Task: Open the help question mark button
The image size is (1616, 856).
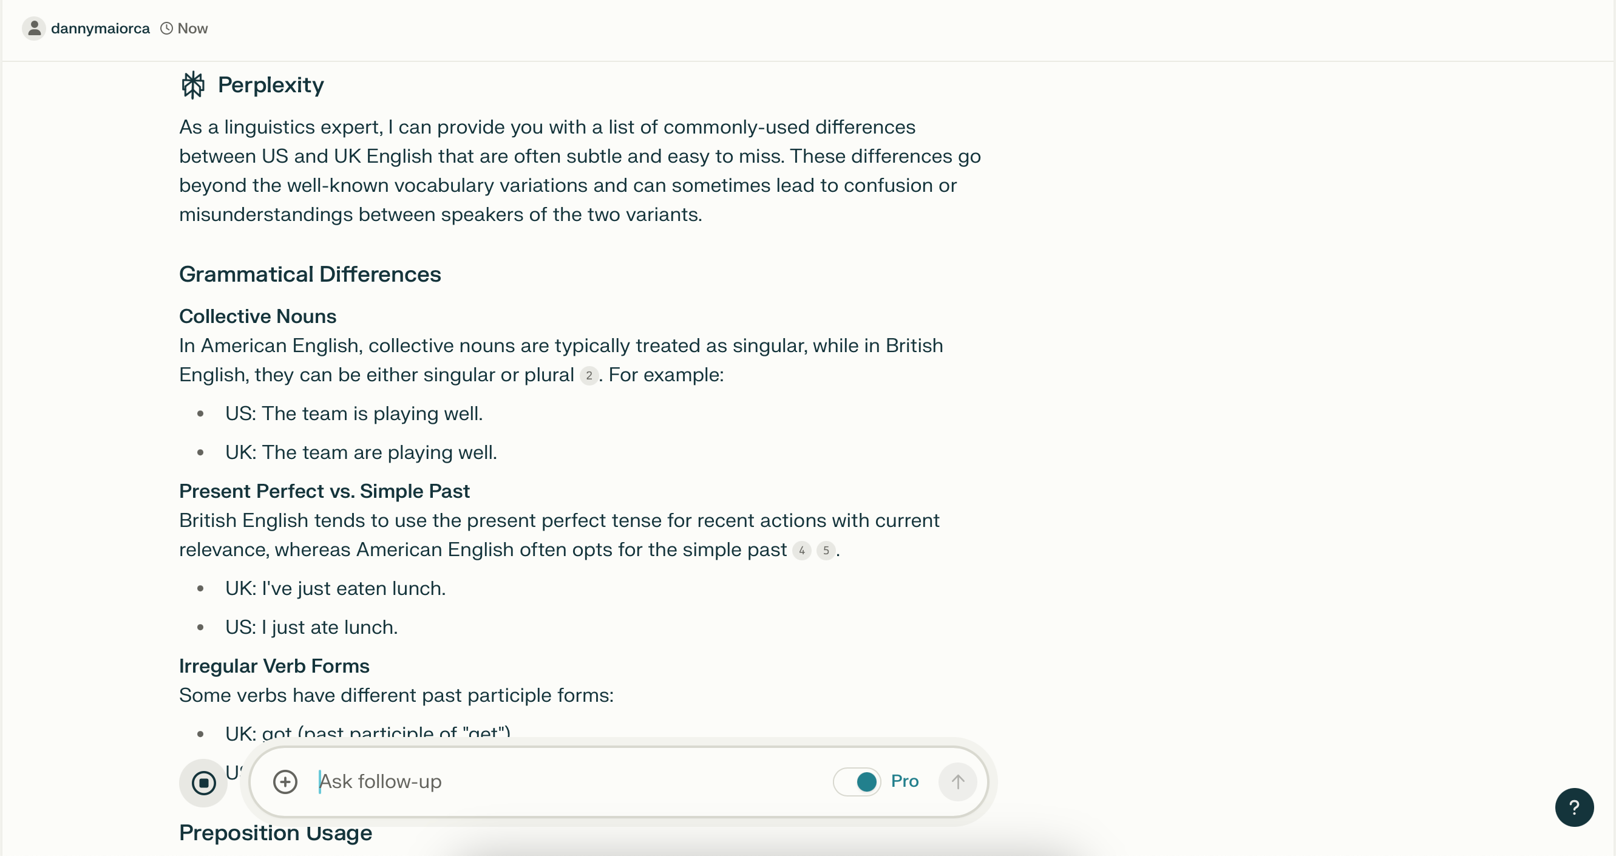Action: pos(1574,807)
